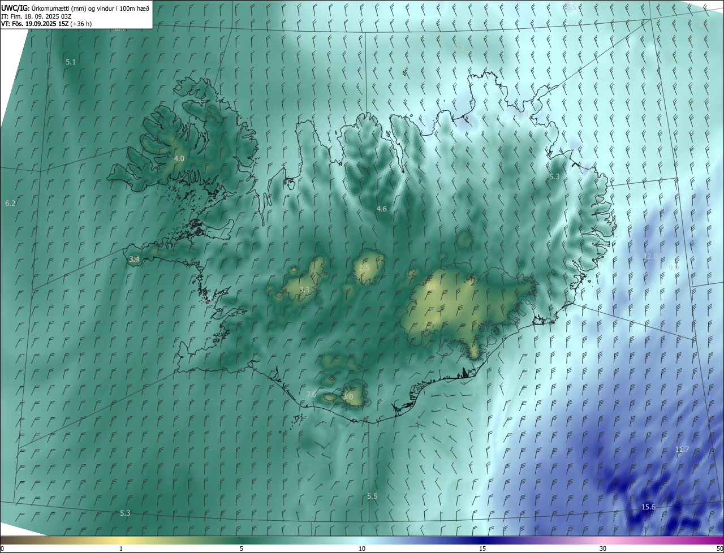Screen dimensions: 724x553
Task: Click the 12.0 value label
Action: coord(650,257)
